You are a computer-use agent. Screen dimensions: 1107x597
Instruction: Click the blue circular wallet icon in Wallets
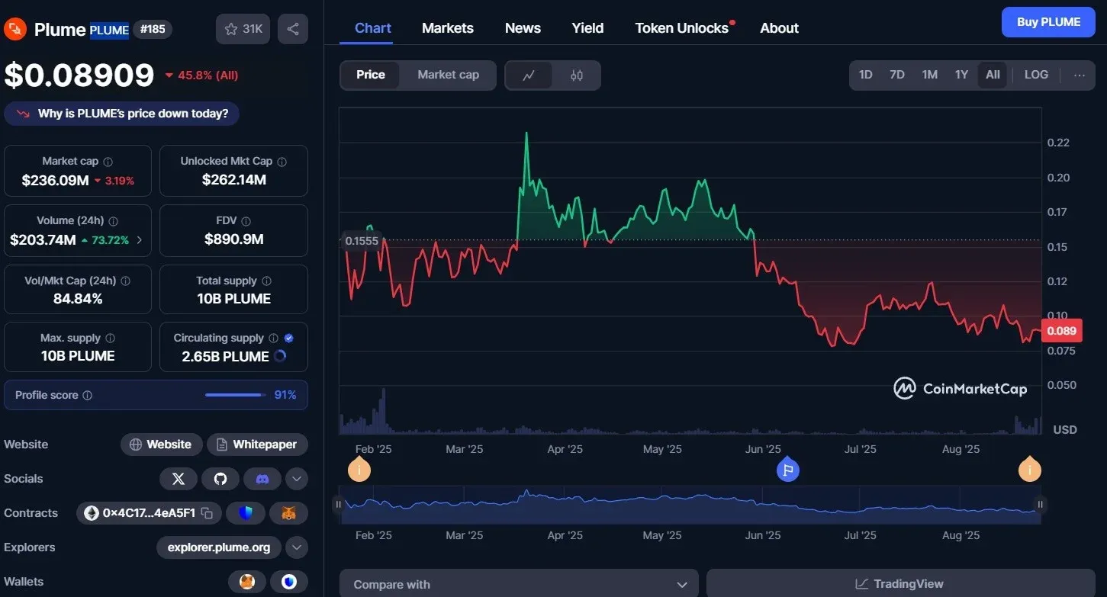(x=289, y=582)
